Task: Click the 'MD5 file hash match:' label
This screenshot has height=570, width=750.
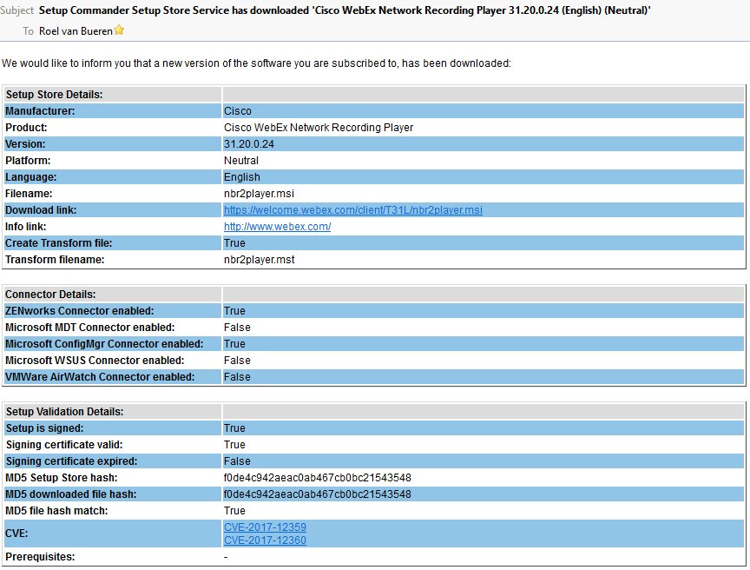Action: (x=56, y=511)
